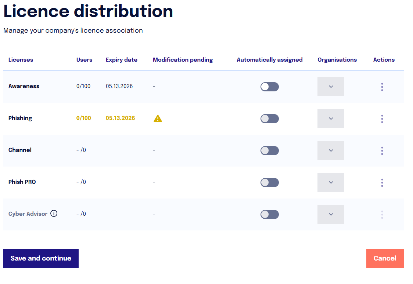This screenshot has width=413, height=284.
Task: Click the Cancel button
Action: tap(385, 258)
